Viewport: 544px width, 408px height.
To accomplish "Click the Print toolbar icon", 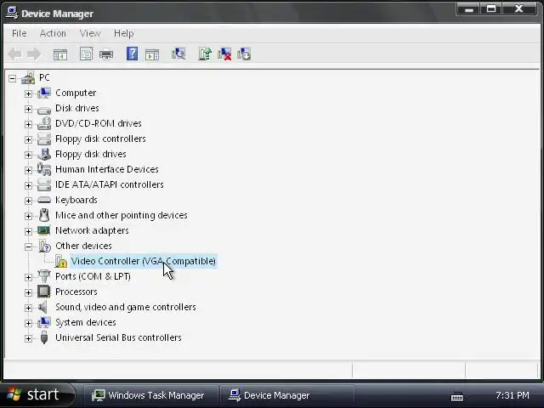I will click(106, 54).
